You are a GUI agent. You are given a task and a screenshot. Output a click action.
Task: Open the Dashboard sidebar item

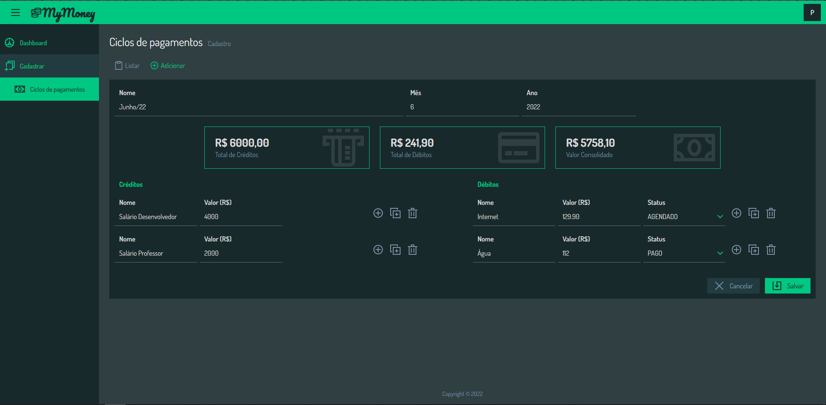tap(49, 43)
